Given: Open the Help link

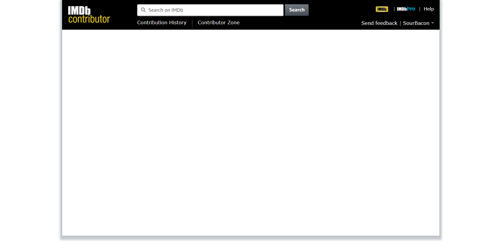Looking at the screenshot, I should coord(428,9).
